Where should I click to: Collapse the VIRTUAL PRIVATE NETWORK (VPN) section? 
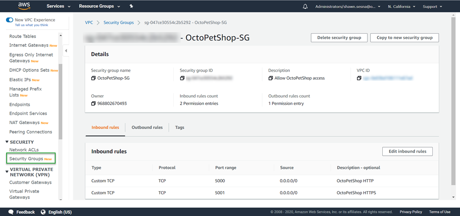7,172
